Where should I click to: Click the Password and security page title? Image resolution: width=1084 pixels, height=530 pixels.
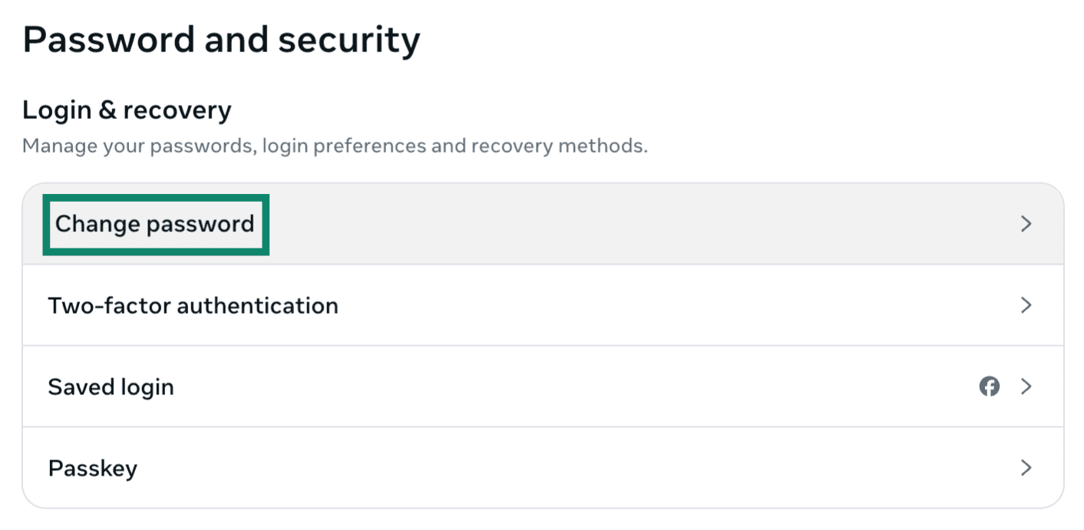(x=222, y=41)
